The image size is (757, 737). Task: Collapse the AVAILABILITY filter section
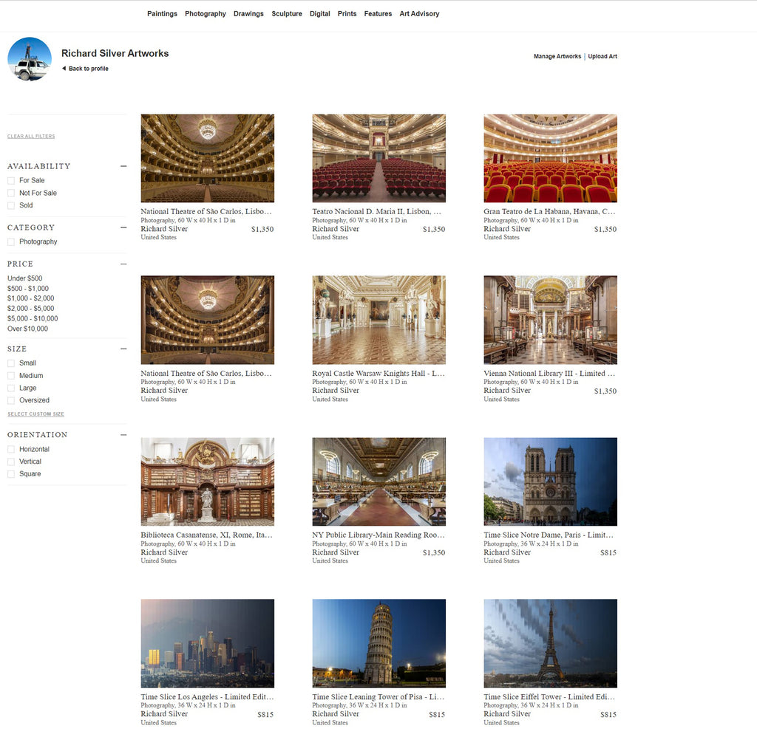tap(123, 166)
